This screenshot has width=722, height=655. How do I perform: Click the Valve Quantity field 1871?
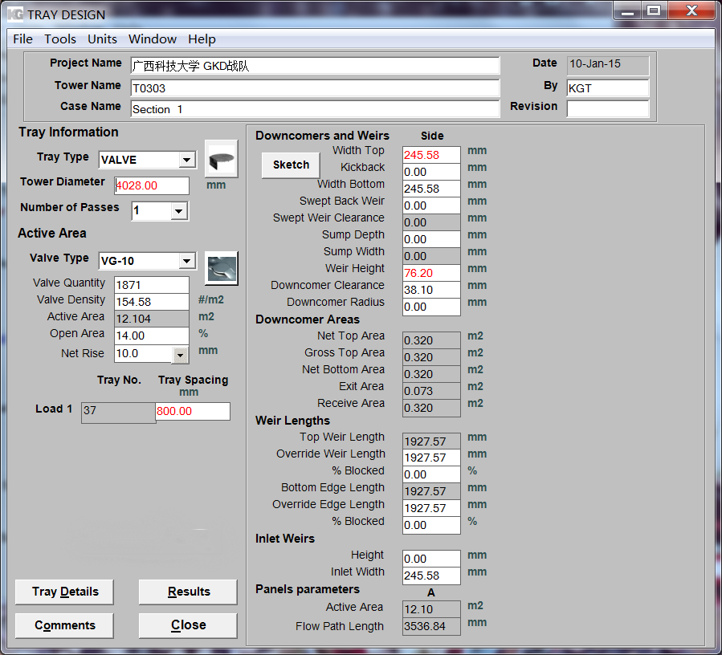tap(152, 285)
